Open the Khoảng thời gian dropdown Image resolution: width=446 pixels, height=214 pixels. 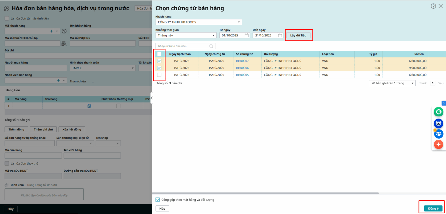tap(214, 35)
